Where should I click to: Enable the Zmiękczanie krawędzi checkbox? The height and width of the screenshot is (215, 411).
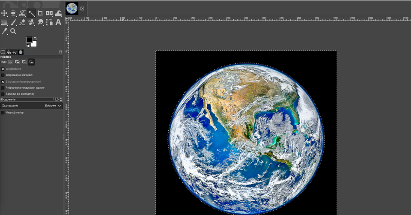(3, 75)
